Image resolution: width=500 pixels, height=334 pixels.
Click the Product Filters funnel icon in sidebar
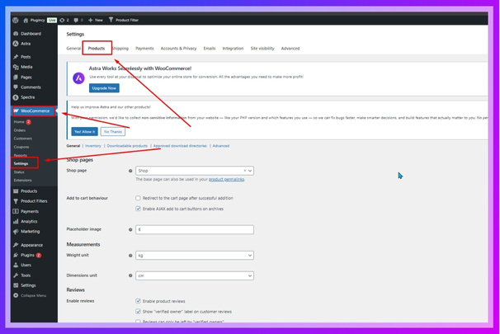16,201
